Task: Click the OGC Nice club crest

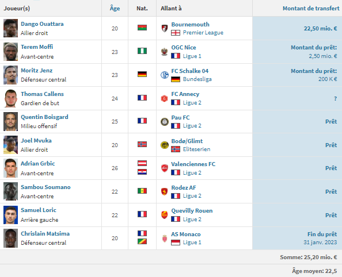Action: [x=165, y=52]
